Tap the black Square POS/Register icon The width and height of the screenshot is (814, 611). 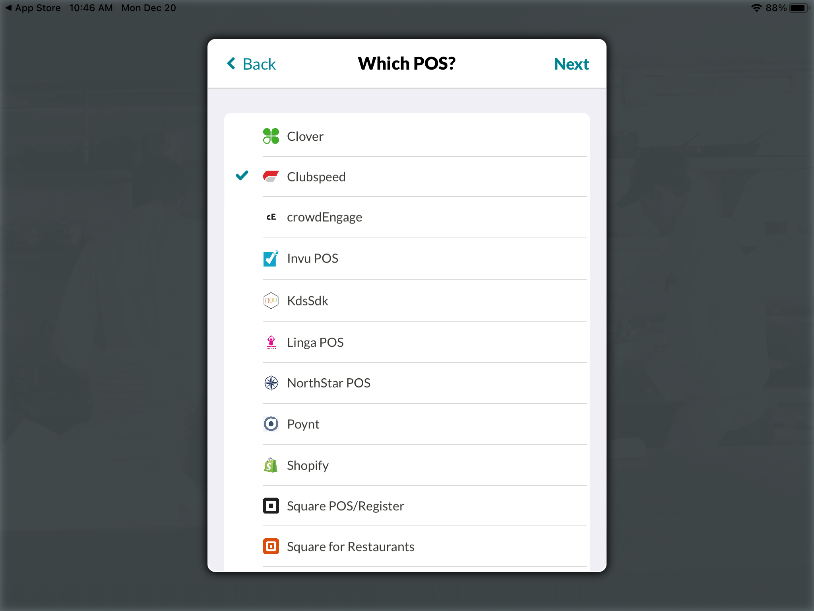(271, 506)
